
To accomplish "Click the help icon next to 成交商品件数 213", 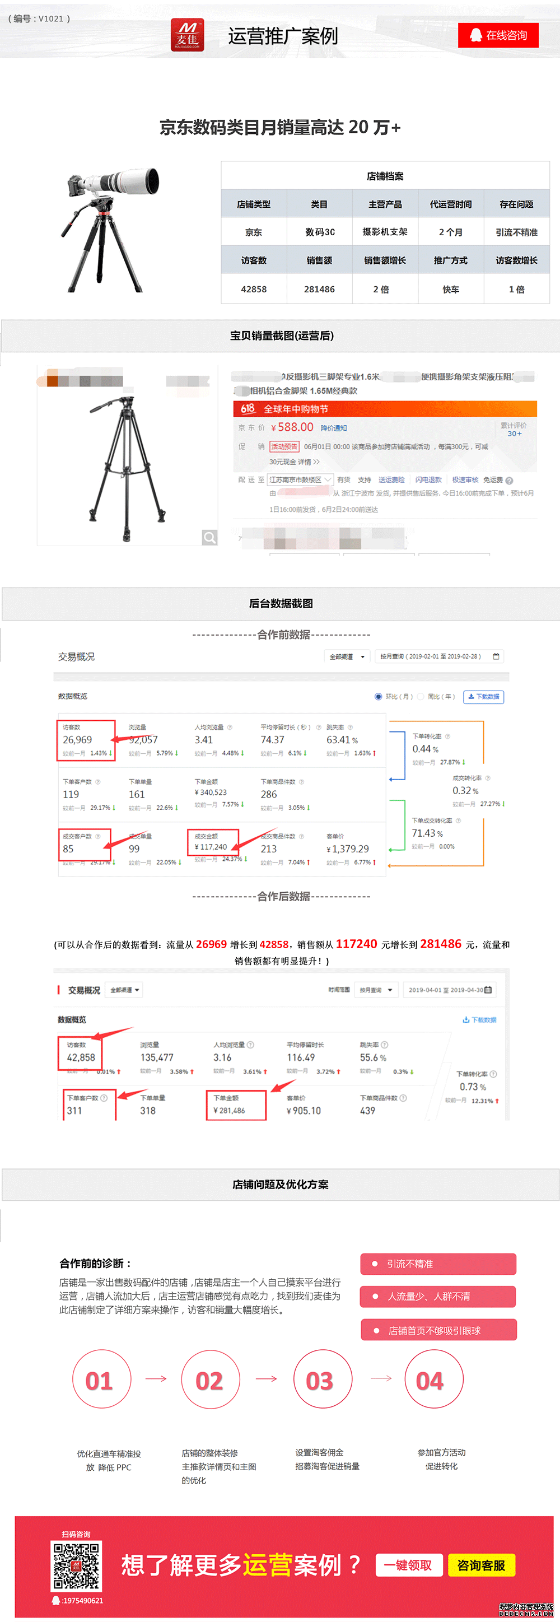I will (x=301, y=837).
